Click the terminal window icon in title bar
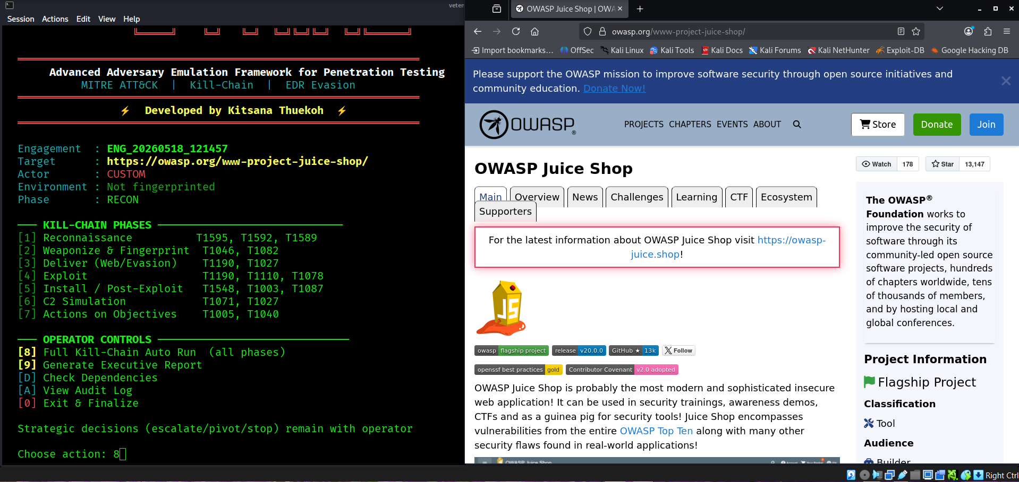This screenshot has height=482, width=1019. click(9, 5)
